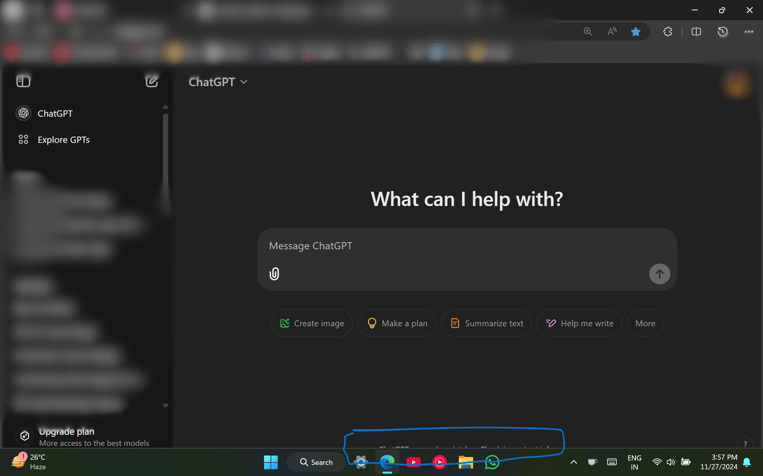Open the Upgrade plan option

pyautogui.click(x=83, y=436)
